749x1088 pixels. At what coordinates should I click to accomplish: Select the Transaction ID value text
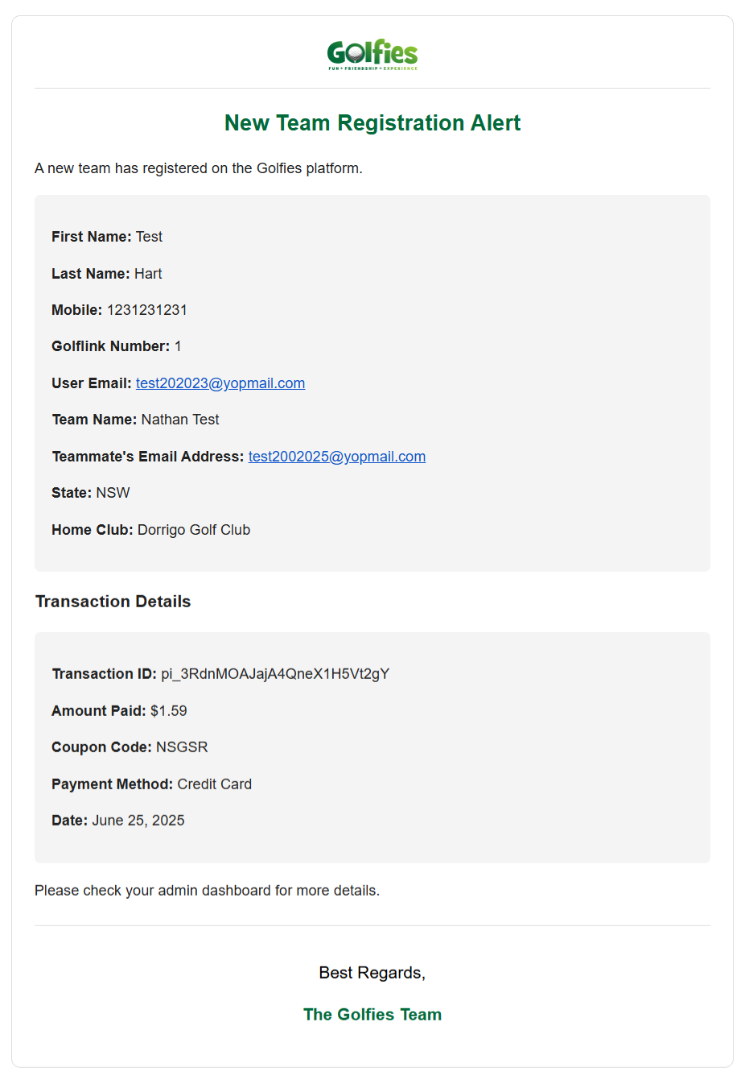pos(274,674)
